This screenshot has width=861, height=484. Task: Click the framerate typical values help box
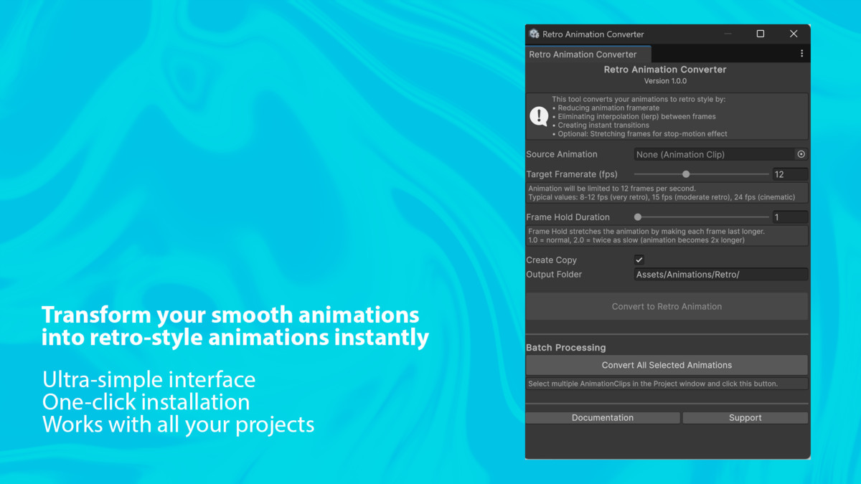667,192
